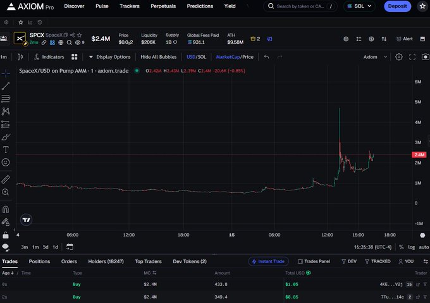Image resolution: width=430 pixels, height=303 pixels.
Task: Hide all drawings with eye icon
Action: coord(6,247)
